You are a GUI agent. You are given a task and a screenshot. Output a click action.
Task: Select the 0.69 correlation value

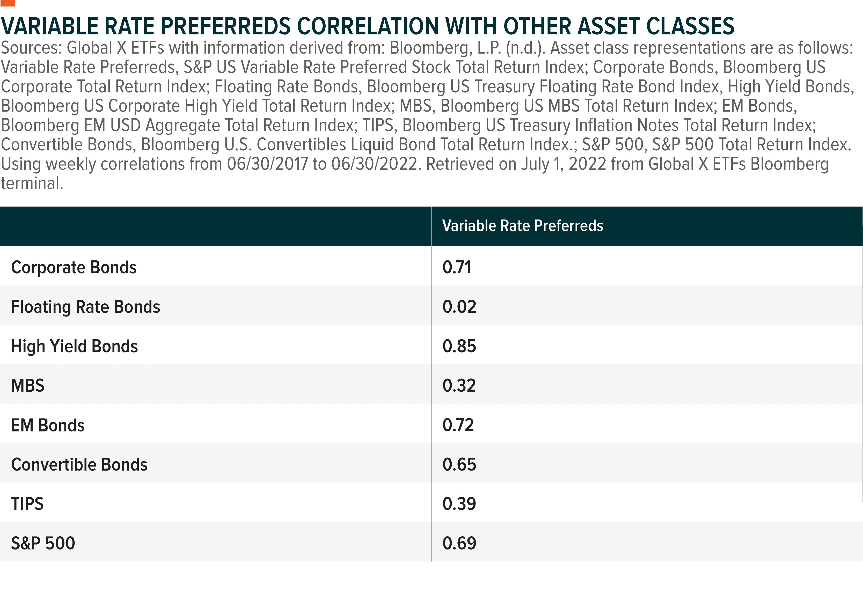click(x=459, y=543)
